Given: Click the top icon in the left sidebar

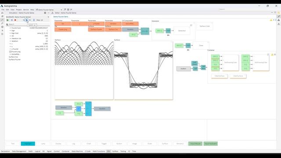Looking at the screenshot, I should pos(2,13).
